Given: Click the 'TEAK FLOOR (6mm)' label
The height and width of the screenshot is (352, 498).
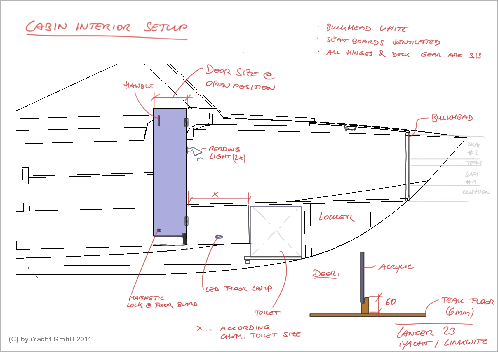Looking at the screenshot, I should pos(468,306).
